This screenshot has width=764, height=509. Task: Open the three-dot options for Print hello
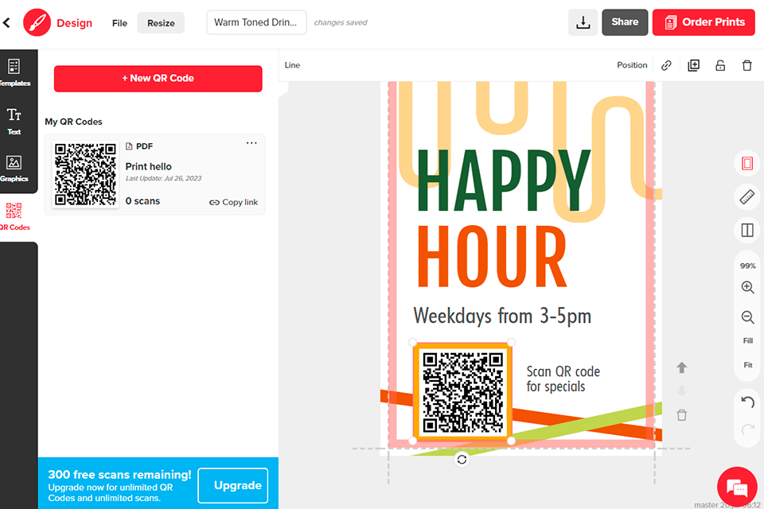tap(251, 143)
